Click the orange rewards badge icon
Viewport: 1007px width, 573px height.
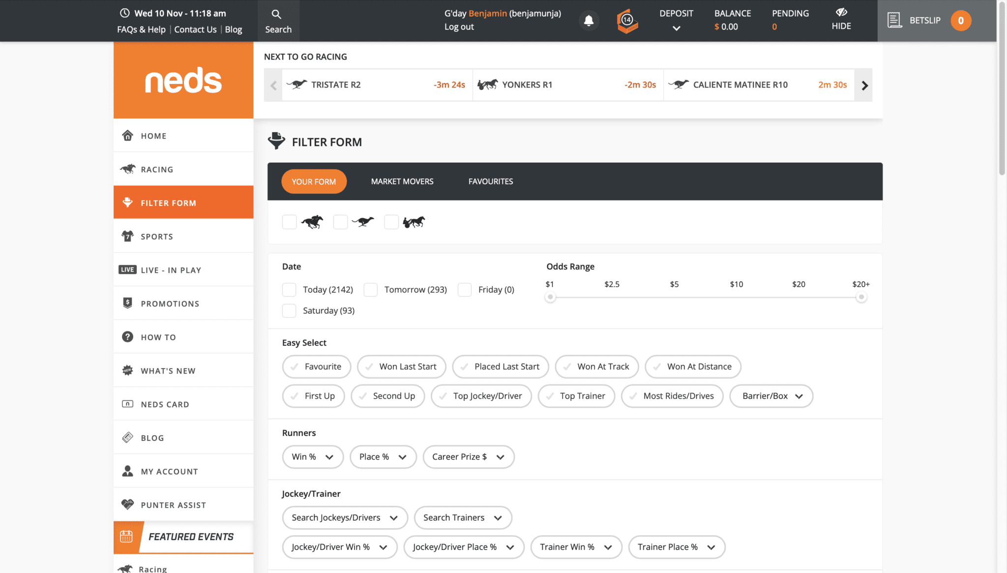point(627,21)
